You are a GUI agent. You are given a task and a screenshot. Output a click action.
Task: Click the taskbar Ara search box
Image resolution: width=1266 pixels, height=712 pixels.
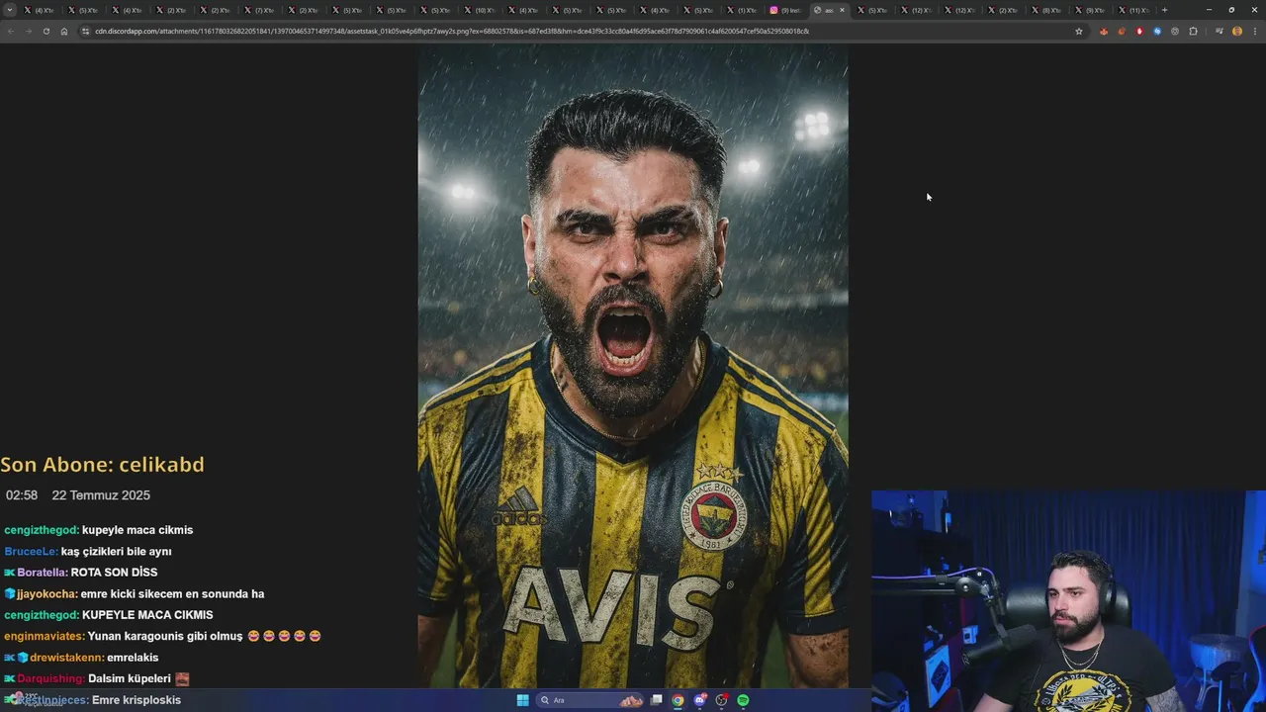(590, 700)
